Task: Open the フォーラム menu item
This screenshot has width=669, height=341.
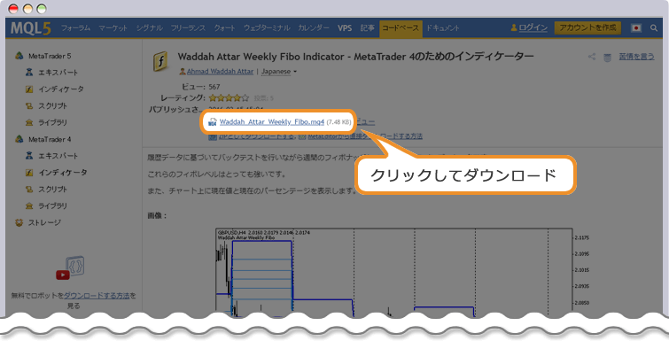Action: click(x=75, y=28)
